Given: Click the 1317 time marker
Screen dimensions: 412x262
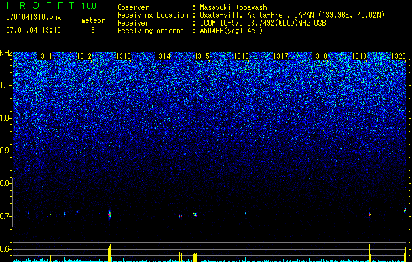Looking at the screenshot, I should [280, 56].
